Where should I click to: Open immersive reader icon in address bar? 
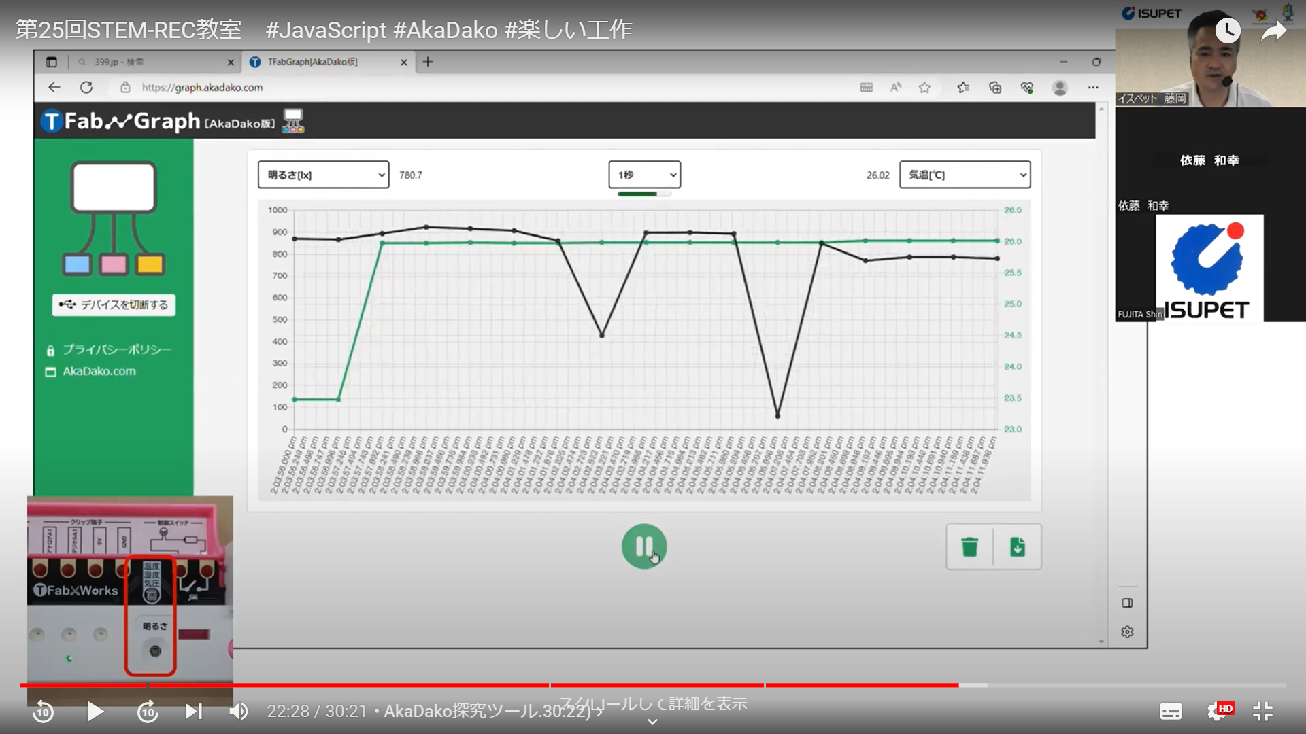pyautogui.click(x=867, y=88)
